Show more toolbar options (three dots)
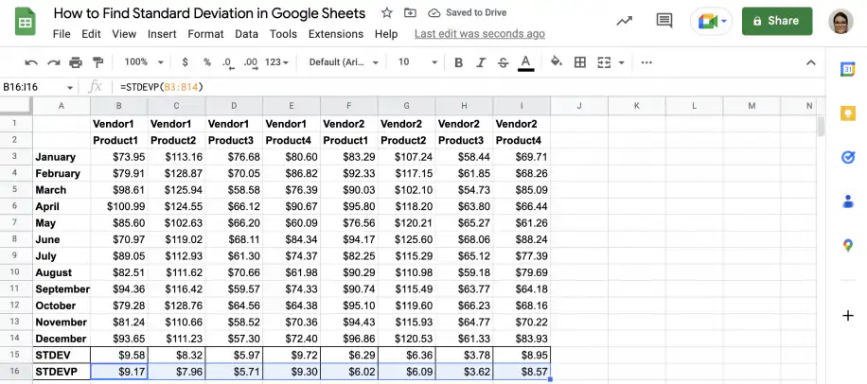This screenshot has height=384, width=867. point(646,62)
